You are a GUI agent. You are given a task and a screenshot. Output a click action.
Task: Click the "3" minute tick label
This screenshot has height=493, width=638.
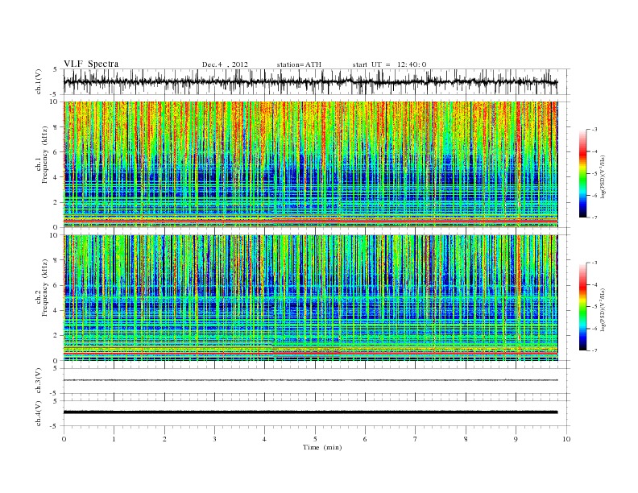pos(214,439)
